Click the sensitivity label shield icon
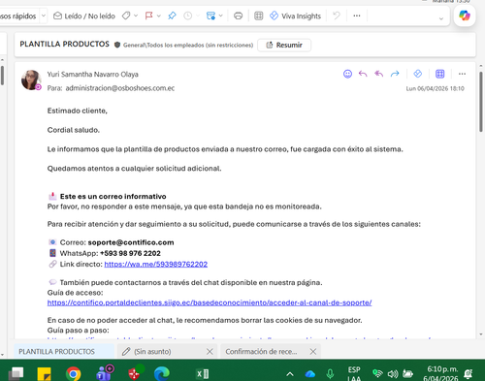485x381 pixels. (117, 45)
